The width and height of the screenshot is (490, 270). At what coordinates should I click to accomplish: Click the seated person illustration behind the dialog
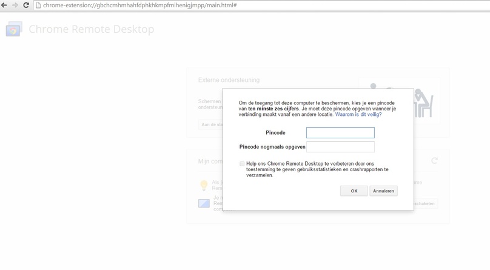423,103
